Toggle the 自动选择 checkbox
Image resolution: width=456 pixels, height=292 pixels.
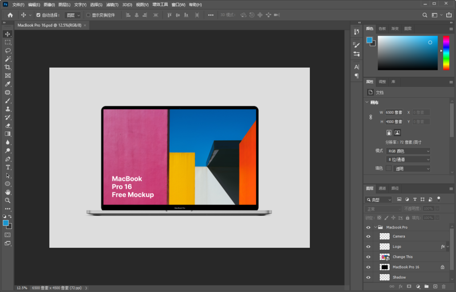point(38,15)
